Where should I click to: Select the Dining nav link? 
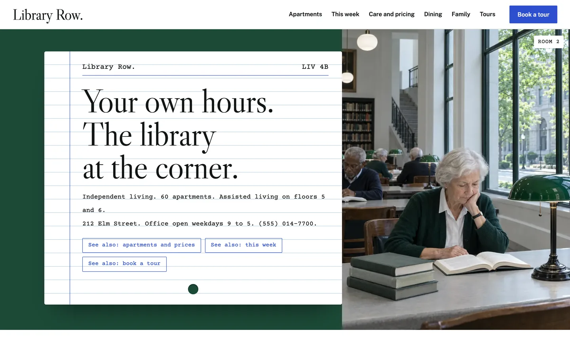(x=433, y=14)
